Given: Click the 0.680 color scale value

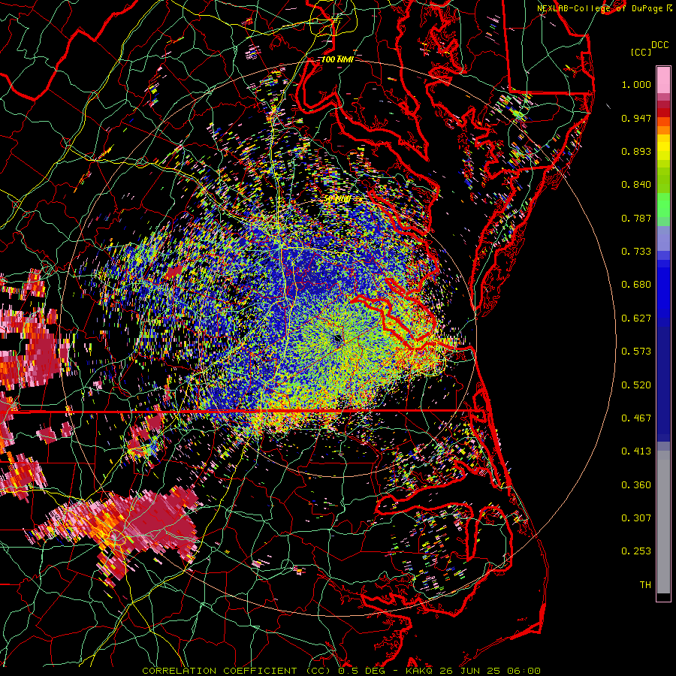Looking at the screenshot, I should (636, 285).
